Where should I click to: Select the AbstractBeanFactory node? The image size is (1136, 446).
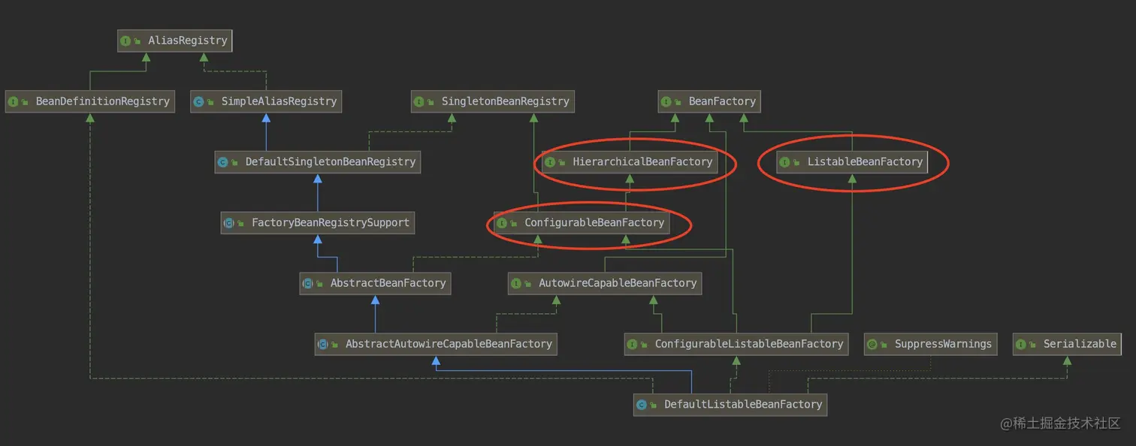click(x=376, y=284)
